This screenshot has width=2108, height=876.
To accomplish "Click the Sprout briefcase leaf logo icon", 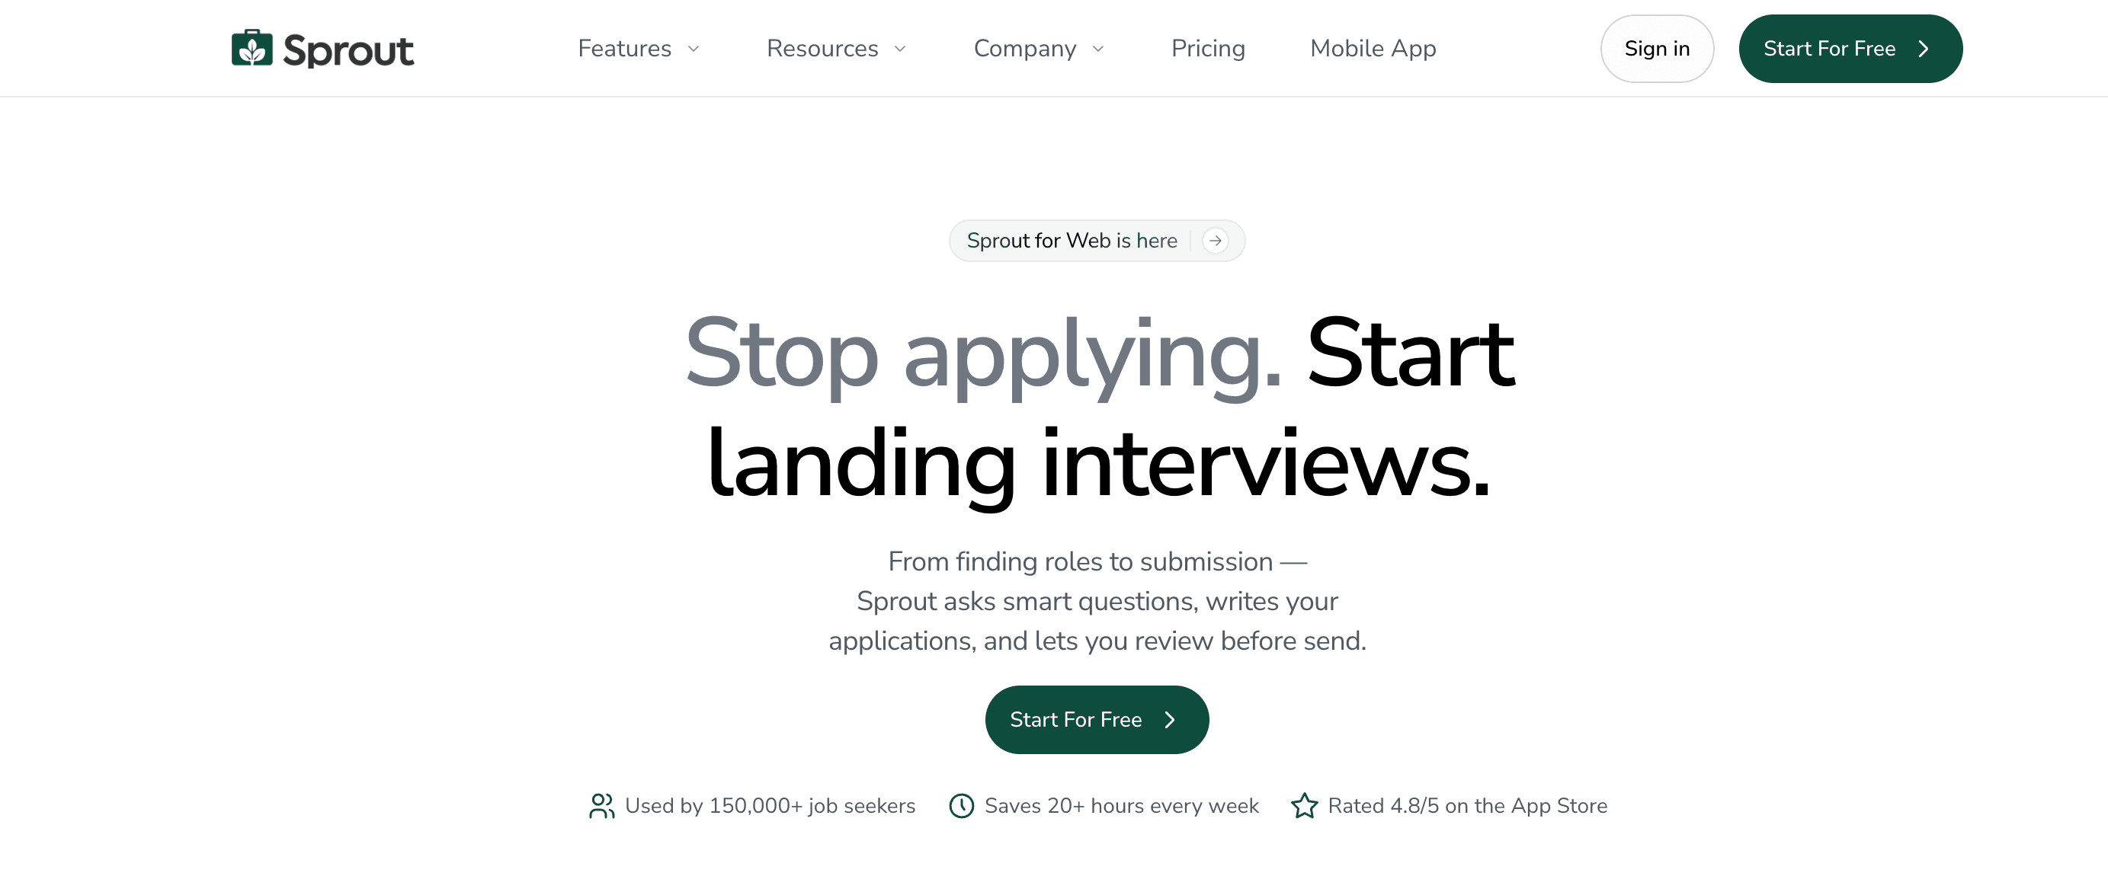I will pyautogui.click(x=252, y=48).
